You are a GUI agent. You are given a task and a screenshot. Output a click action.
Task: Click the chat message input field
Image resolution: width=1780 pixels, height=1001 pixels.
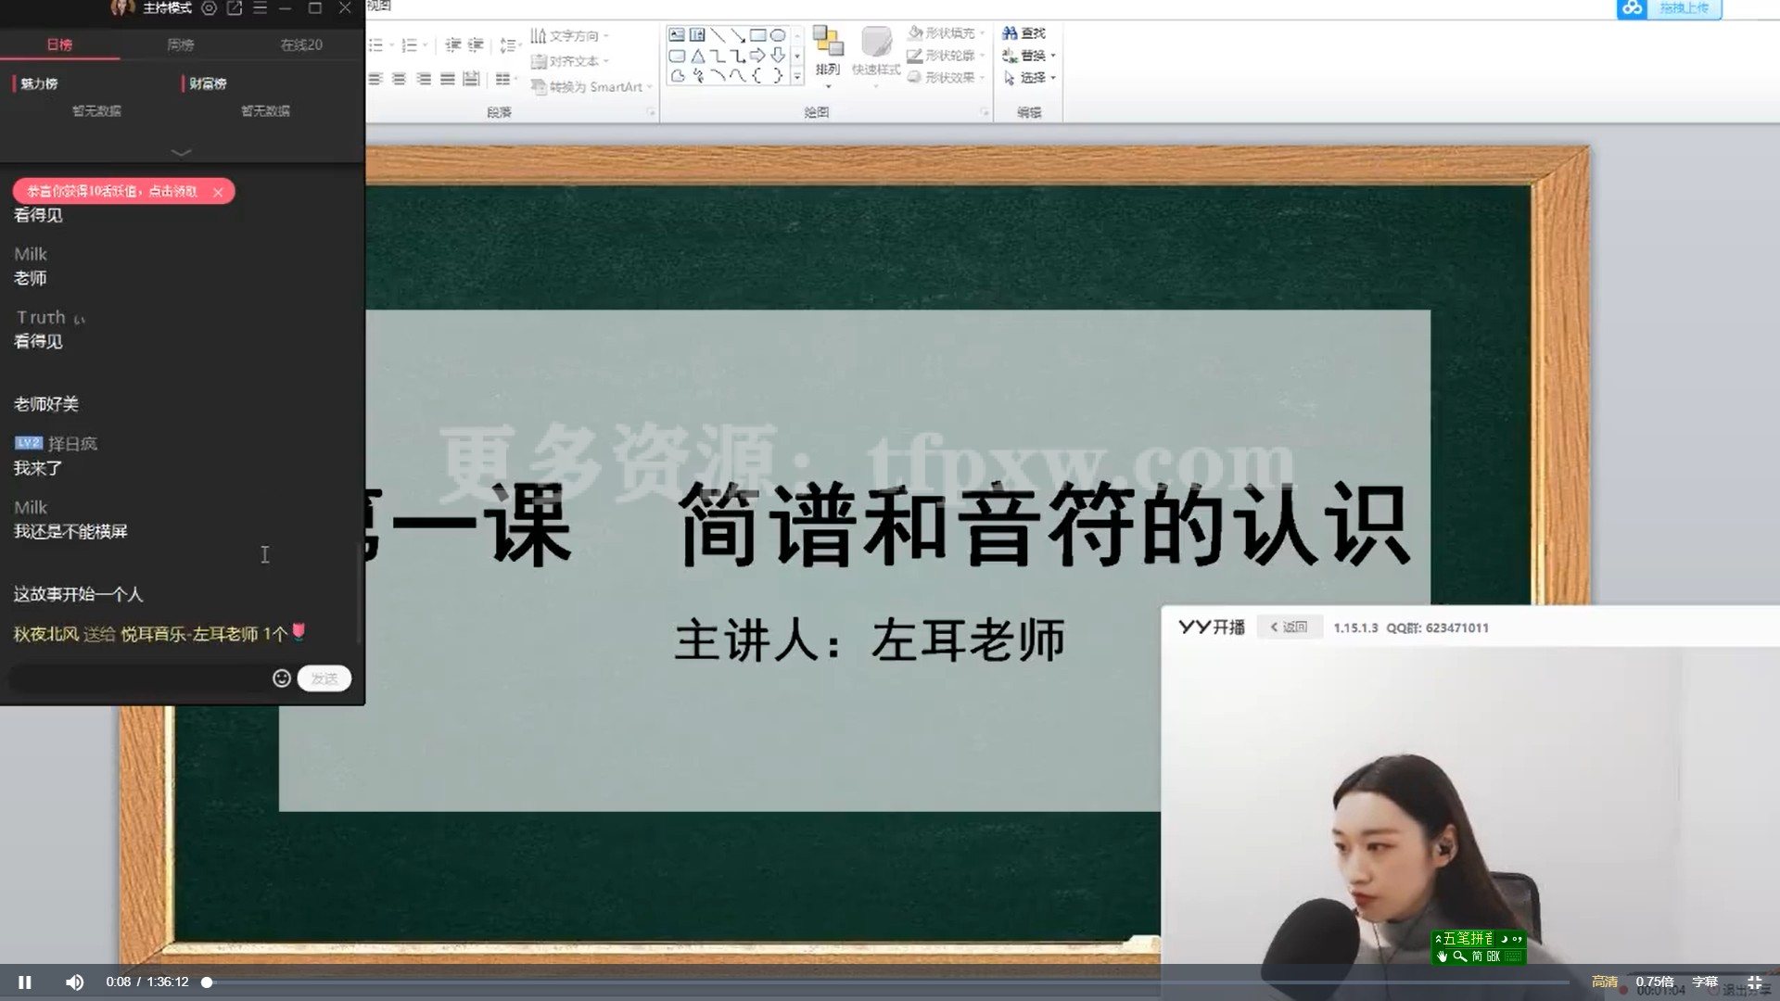(139, 678)
